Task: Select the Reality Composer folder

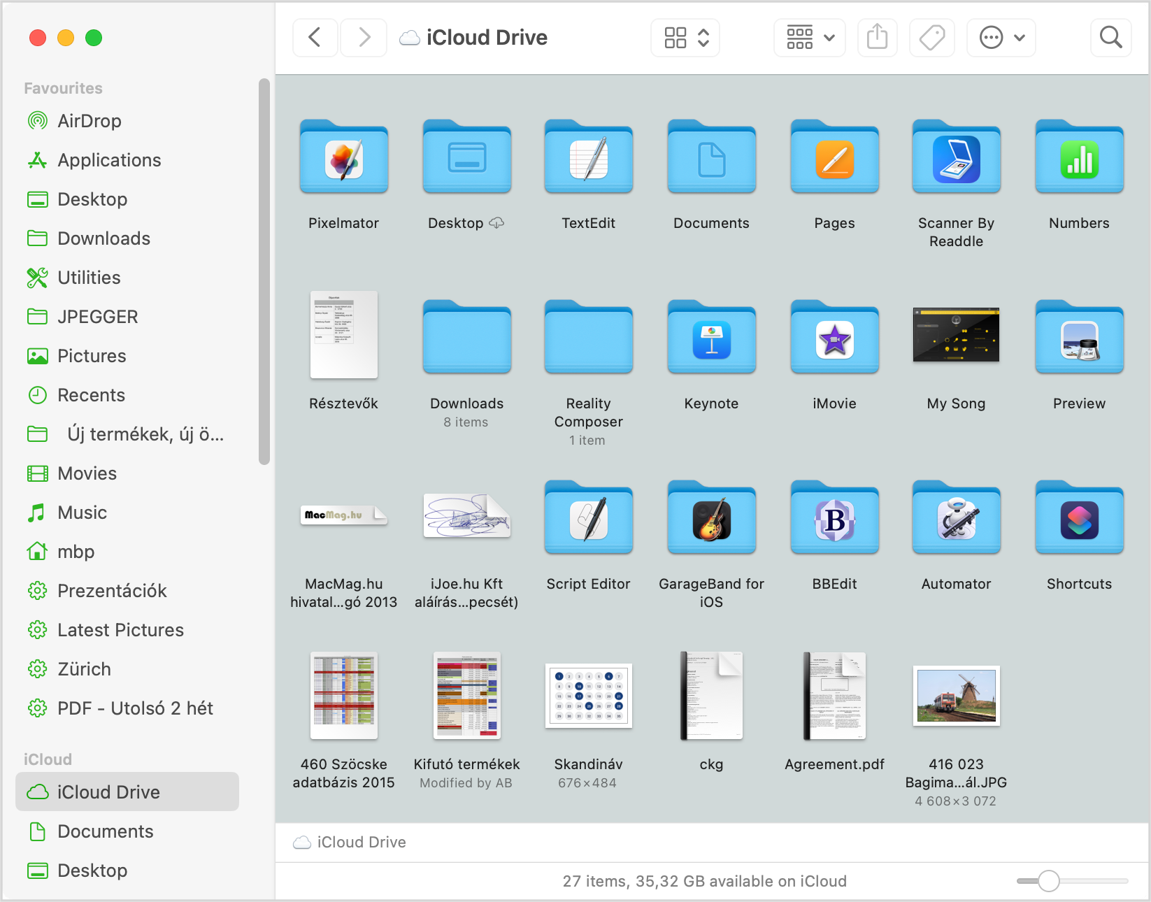Action: pyautogui.click(x=588, y=337)
